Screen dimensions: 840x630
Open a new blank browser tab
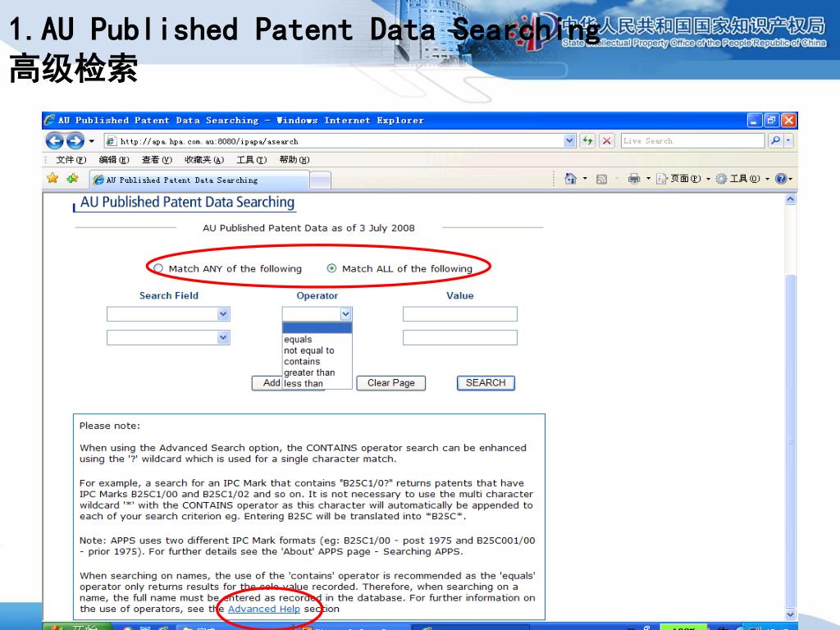tap(321, 180)
